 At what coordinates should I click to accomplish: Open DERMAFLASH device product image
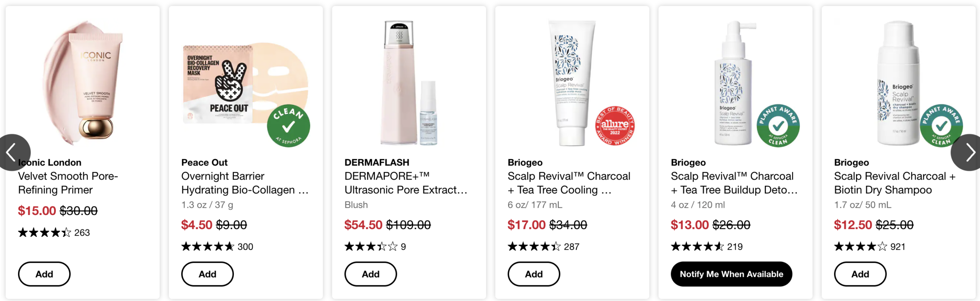(409, 83)
